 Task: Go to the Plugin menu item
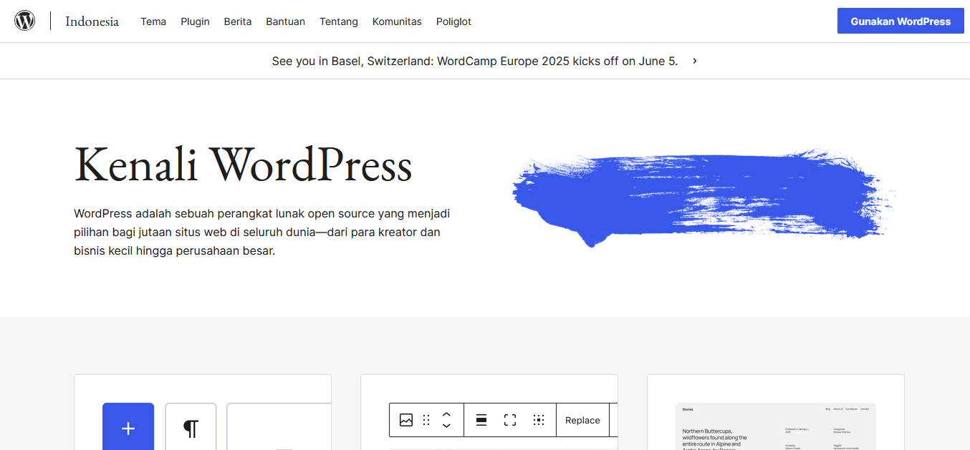coord(195,21)
